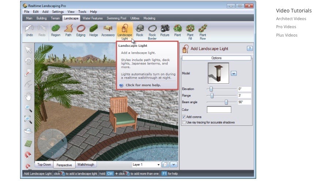Switch to the Main tab
Viewport: 322px width, 181px height.
tap(29, 18)
